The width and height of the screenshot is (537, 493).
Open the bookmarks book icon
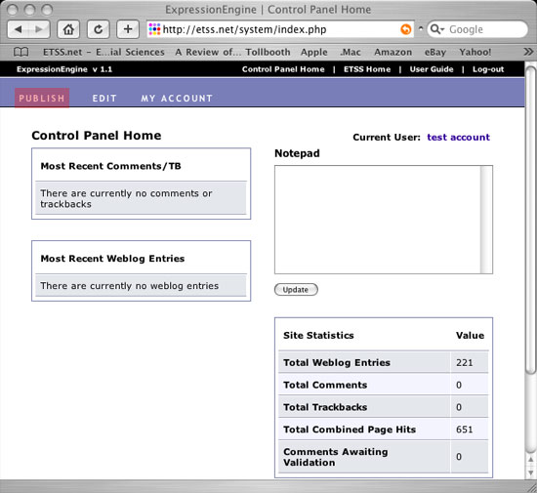21,52
